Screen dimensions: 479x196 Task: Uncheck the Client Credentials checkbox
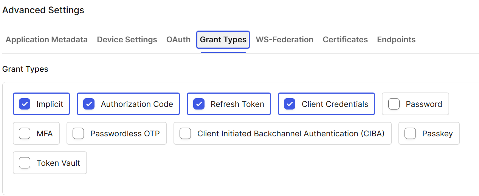pos(290,104)
